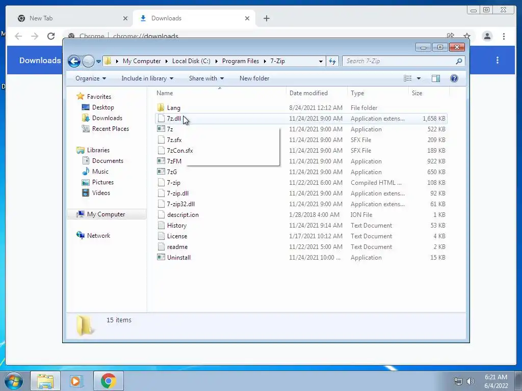Sort by the Size column header
The width and height of the screenshot is (522, 391).
pyautogui.click(x=429, y=93)
